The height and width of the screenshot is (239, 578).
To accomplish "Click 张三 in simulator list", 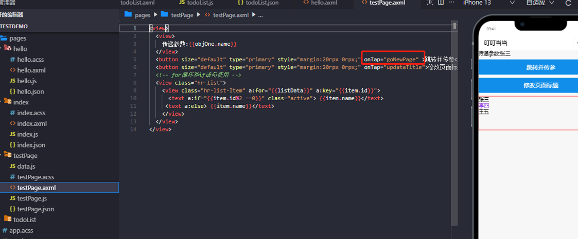I will tap(484, 100).
